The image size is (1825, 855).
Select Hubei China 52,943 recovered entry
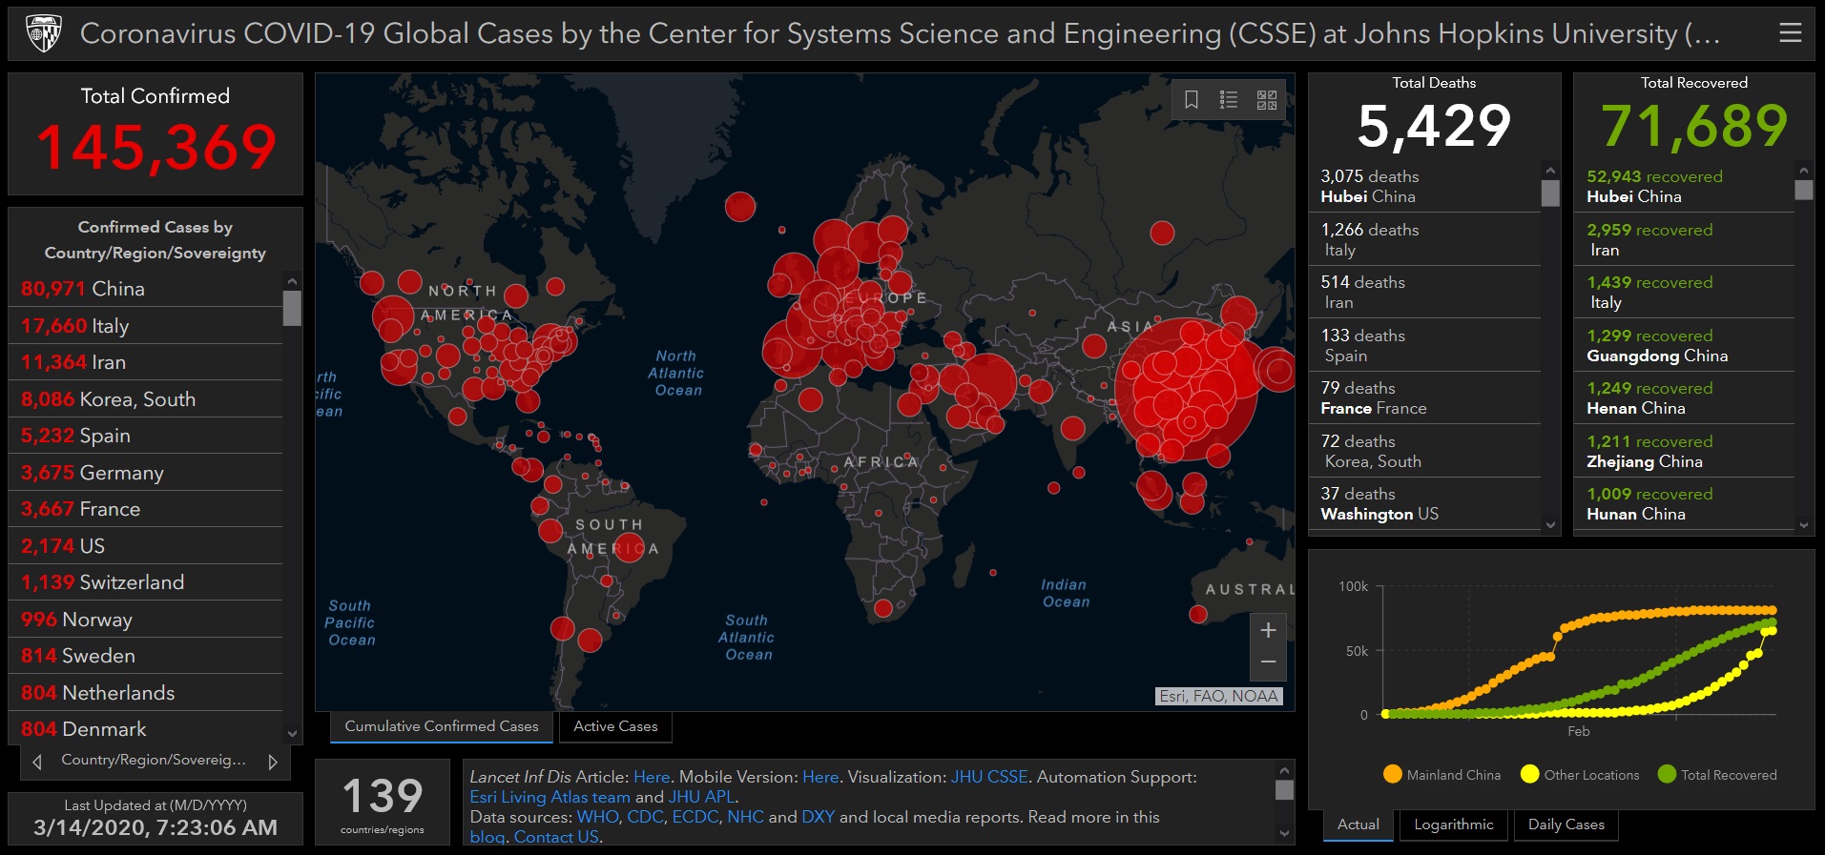[x=1685, y=186]
